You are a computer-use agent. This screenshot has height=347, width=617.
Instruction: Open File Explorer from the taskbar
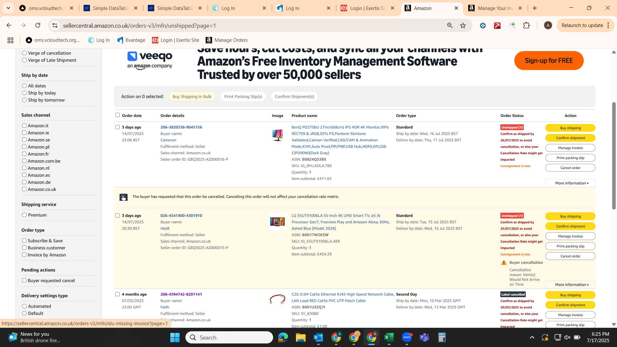point(301,337)
